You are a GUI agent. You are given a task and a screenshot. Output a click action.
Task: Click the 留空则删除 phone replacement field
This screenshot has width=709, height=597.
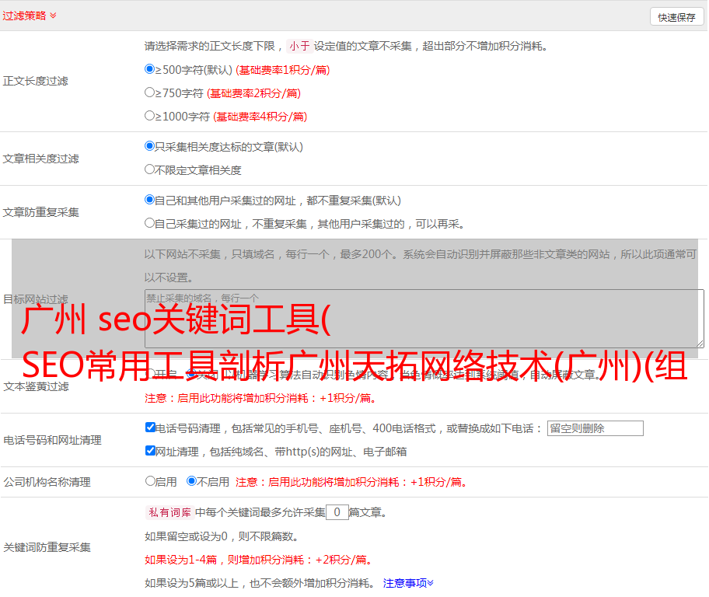[x=595, y=428]
